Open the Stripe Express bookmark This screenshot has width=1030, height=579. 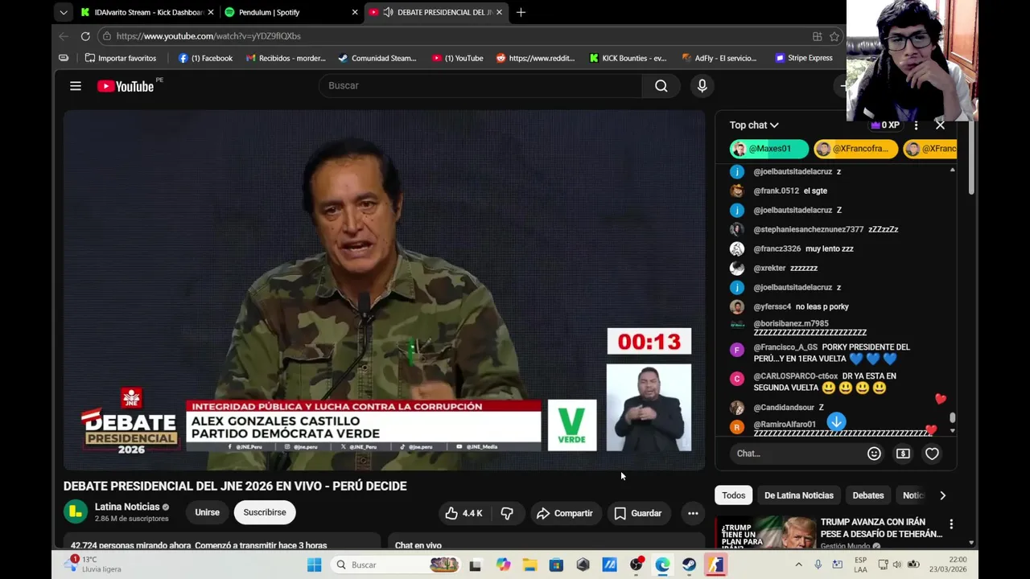pyautogui.click(x=804, y=58)
